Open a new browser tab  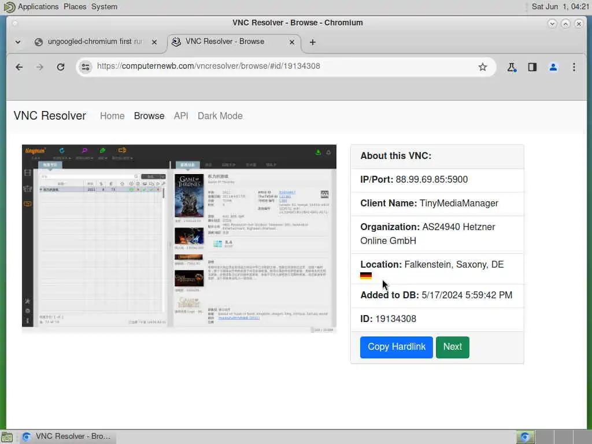(x=313, y=42)
